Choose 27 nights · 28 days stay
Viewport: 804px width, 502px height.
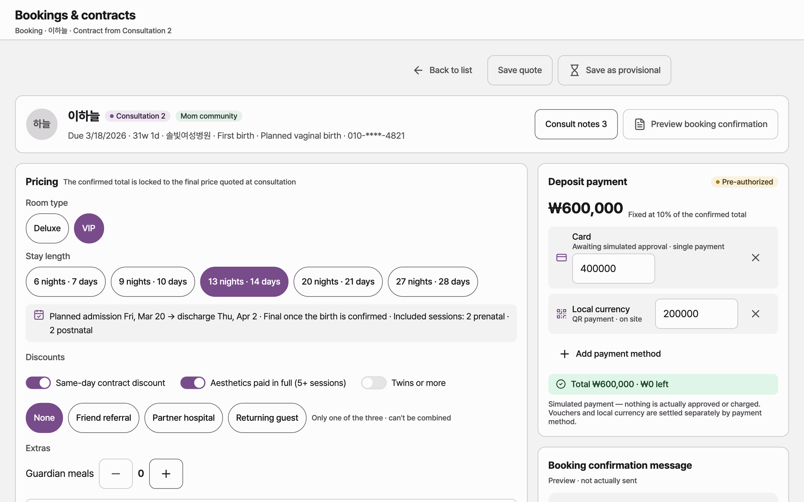pos(432,281)
